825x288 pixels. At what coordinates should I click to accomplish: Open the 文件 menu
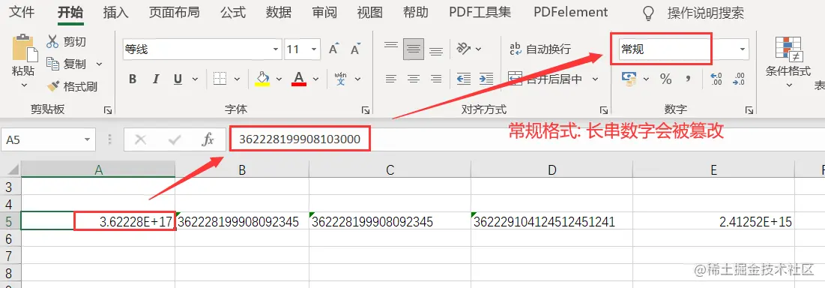(22, 13)
